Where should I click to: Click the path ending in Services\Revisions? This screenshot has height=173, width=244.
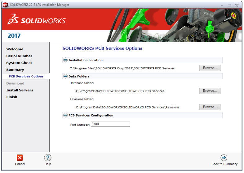coord(127,107)
